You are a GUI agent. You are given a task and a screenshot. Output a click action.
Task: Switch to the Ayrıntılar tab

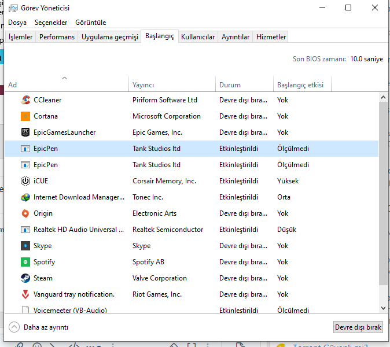[236, 37]
